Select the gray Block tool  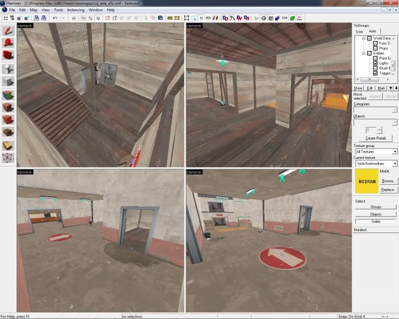coord(8,82)
